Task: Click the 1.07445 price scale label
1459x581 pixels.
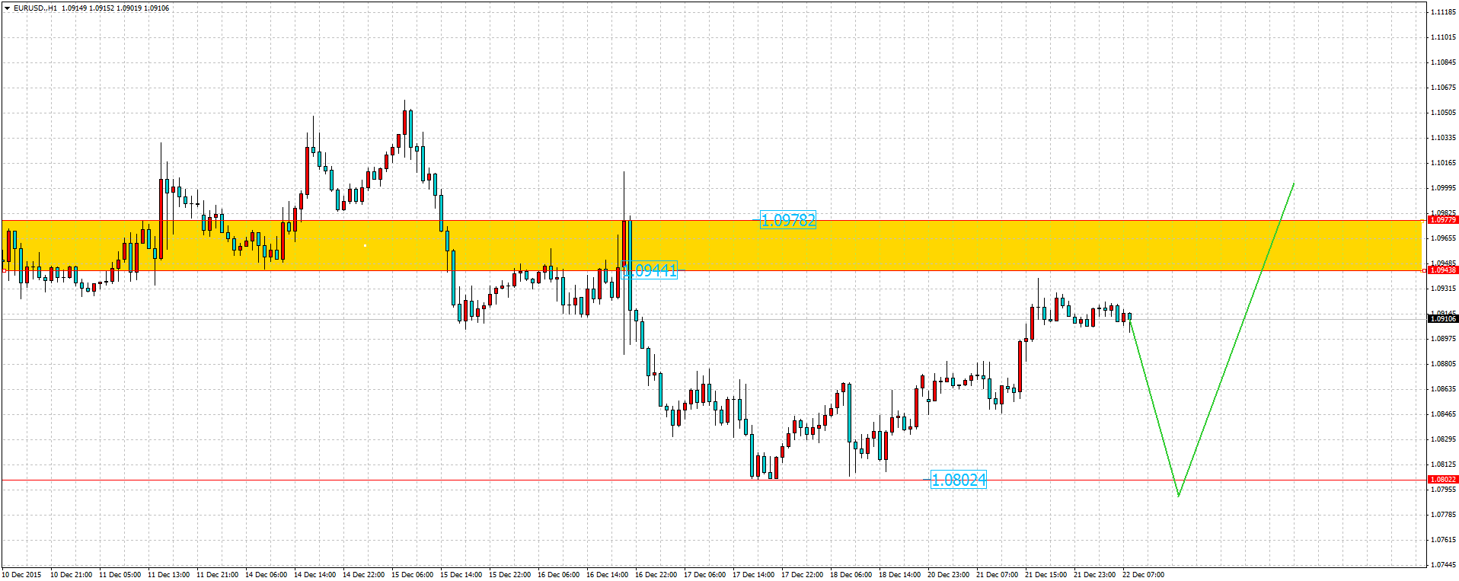Action: point(1442,565)
